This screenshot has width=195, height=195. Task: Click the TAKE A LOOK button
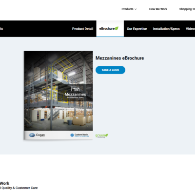coord(110,70)
